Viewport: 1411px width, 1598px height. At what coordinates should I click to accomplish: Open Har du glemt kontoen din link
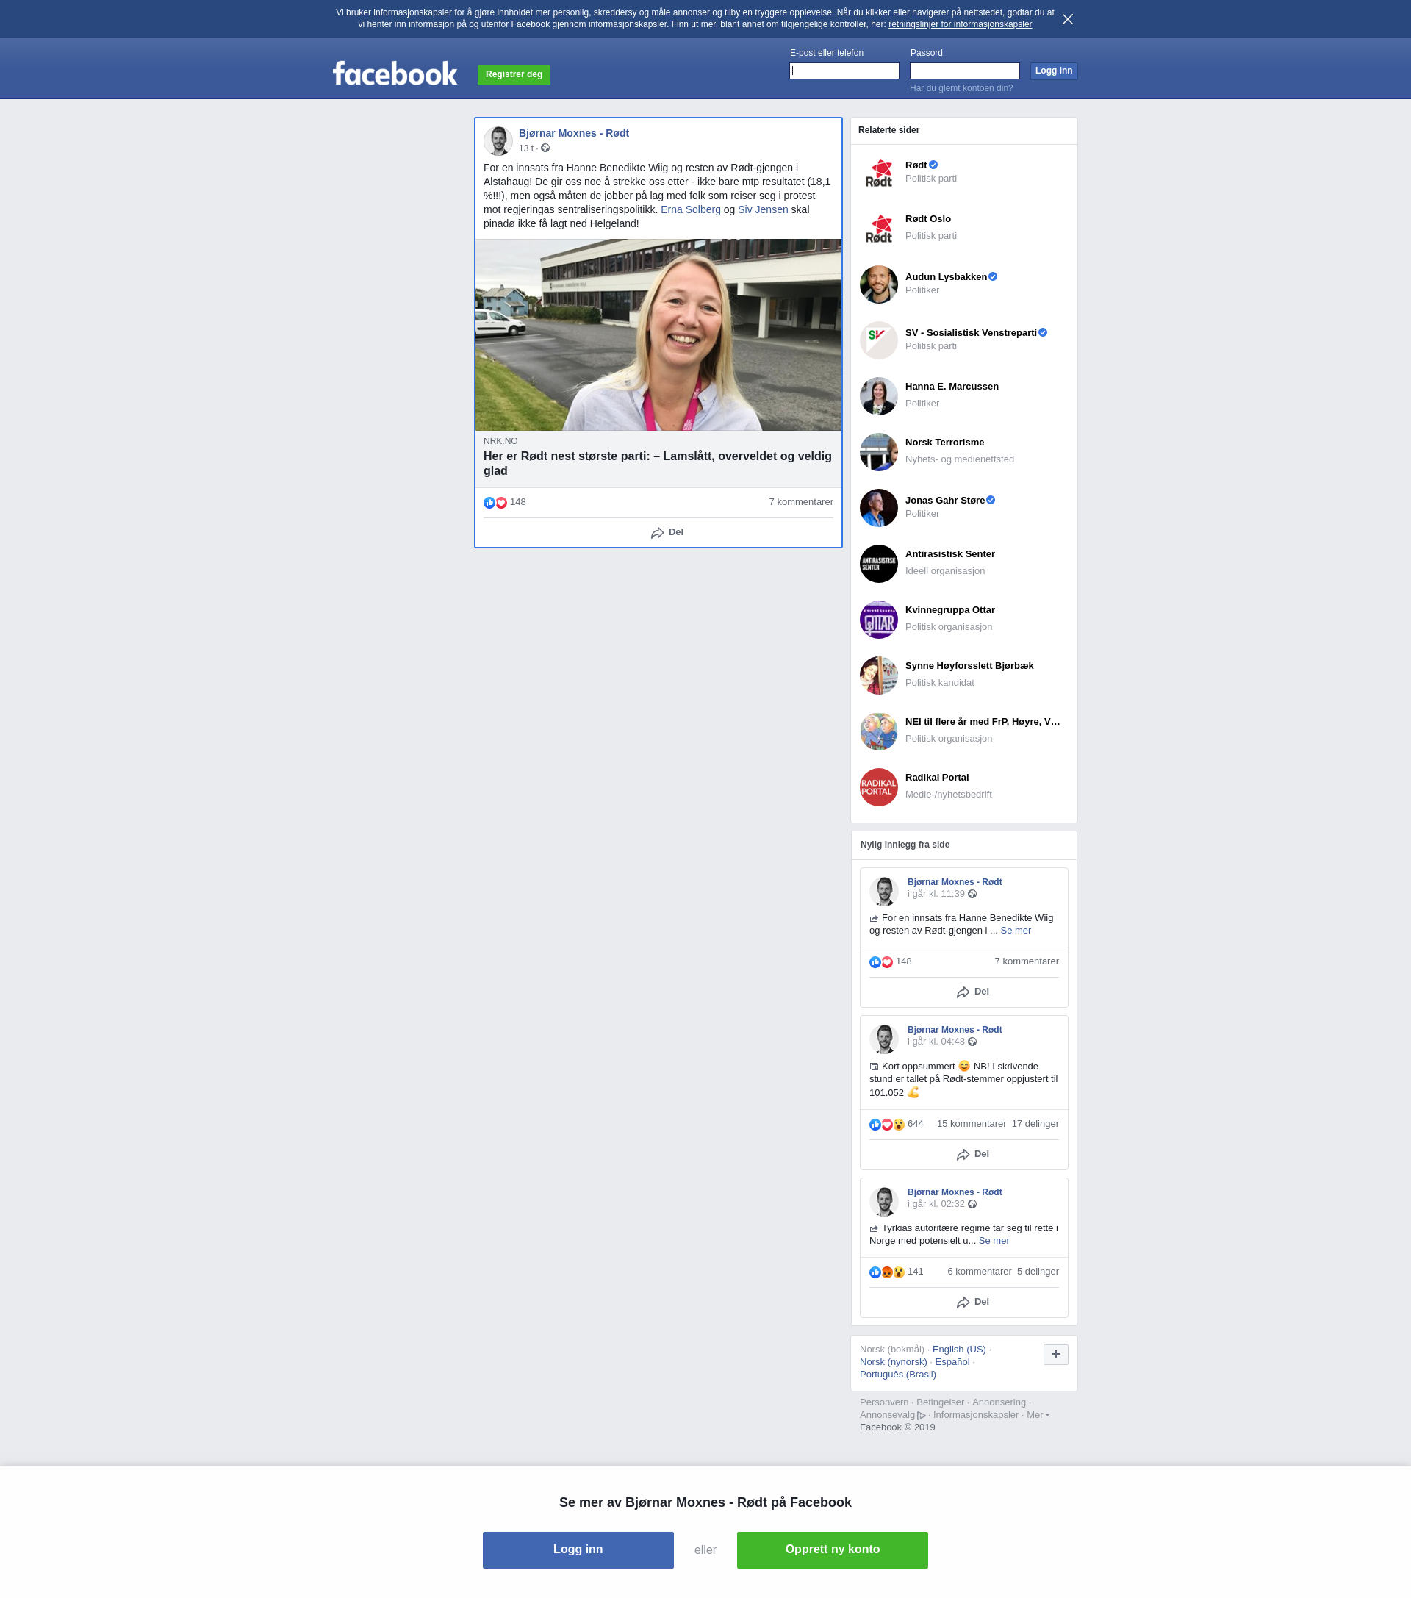[961, 88]
